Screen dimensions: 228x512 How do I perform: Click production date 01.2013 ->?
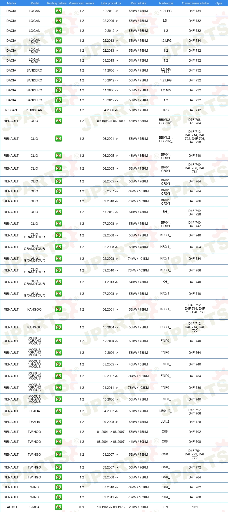(111, 282)
